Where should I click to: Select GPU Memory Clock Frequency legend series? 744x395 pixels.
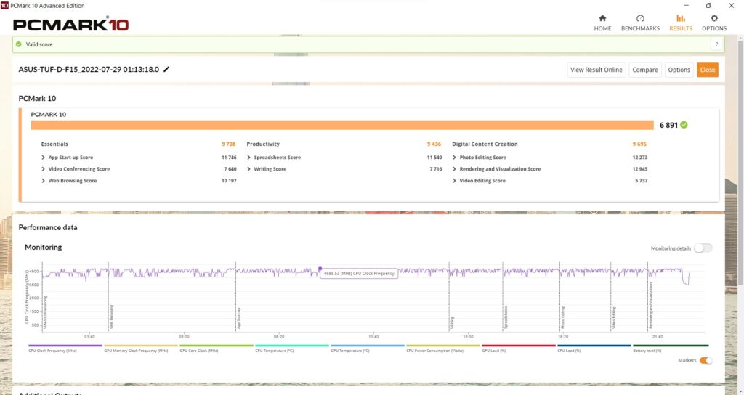click(140, 349)
